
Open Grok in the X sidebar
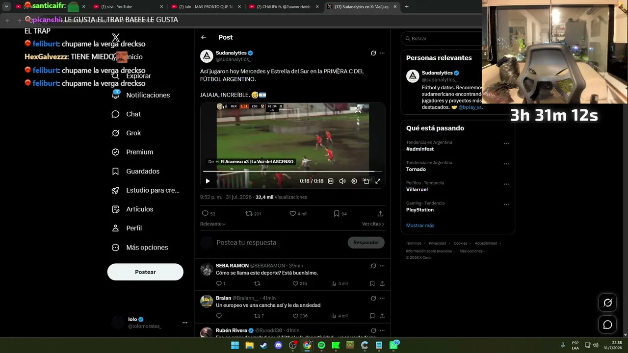pos(127,133)
